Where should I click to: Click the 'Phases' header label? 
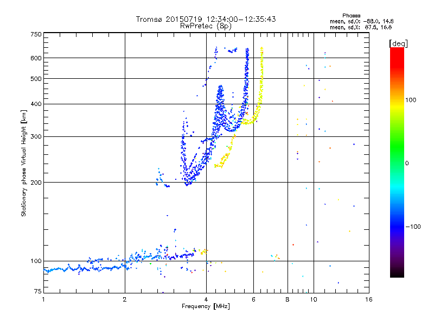pyautogui.click(x=351, y=16)
